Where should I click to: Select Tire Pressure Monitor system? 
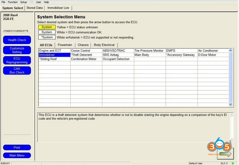(150, 51)
